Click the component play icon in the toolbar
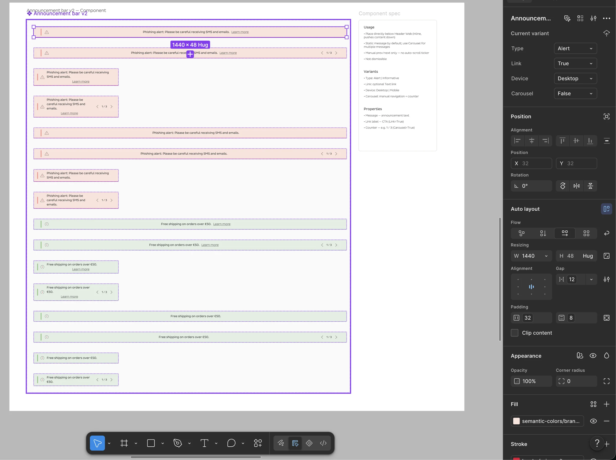The width and height of the screenshot is (616, 460). (309, 443)
